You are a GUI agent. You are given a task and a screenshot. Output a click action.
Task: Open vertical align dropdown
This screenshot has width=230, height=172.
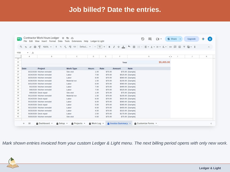[x=153, y=47]
